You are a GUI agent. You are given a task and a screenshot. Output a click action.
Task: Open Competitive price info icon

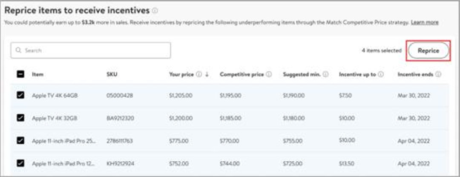click(269, 75)
